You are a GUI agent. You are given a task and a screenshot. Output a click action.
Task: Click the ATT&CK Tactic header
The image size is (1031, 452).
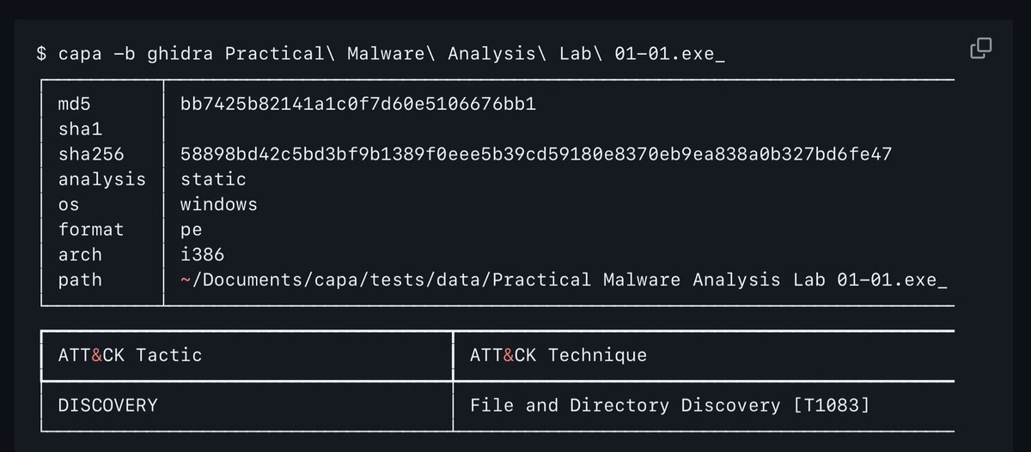130,355
